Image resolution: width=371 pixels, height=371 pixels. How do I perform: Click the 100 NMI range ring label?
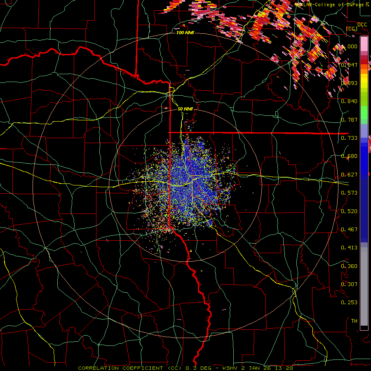(x=185, y=33)
